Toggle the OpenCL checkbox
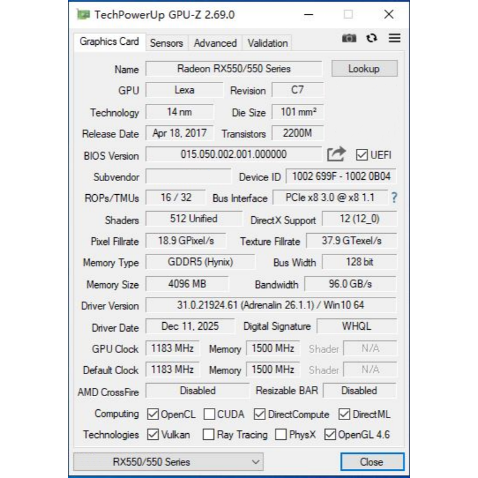Screen dimensions: 478x478 tap(152, 414)
